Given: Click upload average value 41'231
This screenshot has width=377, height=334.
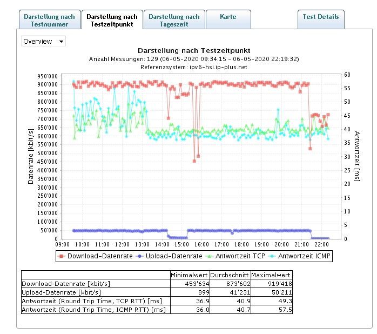Looking at the screenshot, I should (x=240, y=292).
